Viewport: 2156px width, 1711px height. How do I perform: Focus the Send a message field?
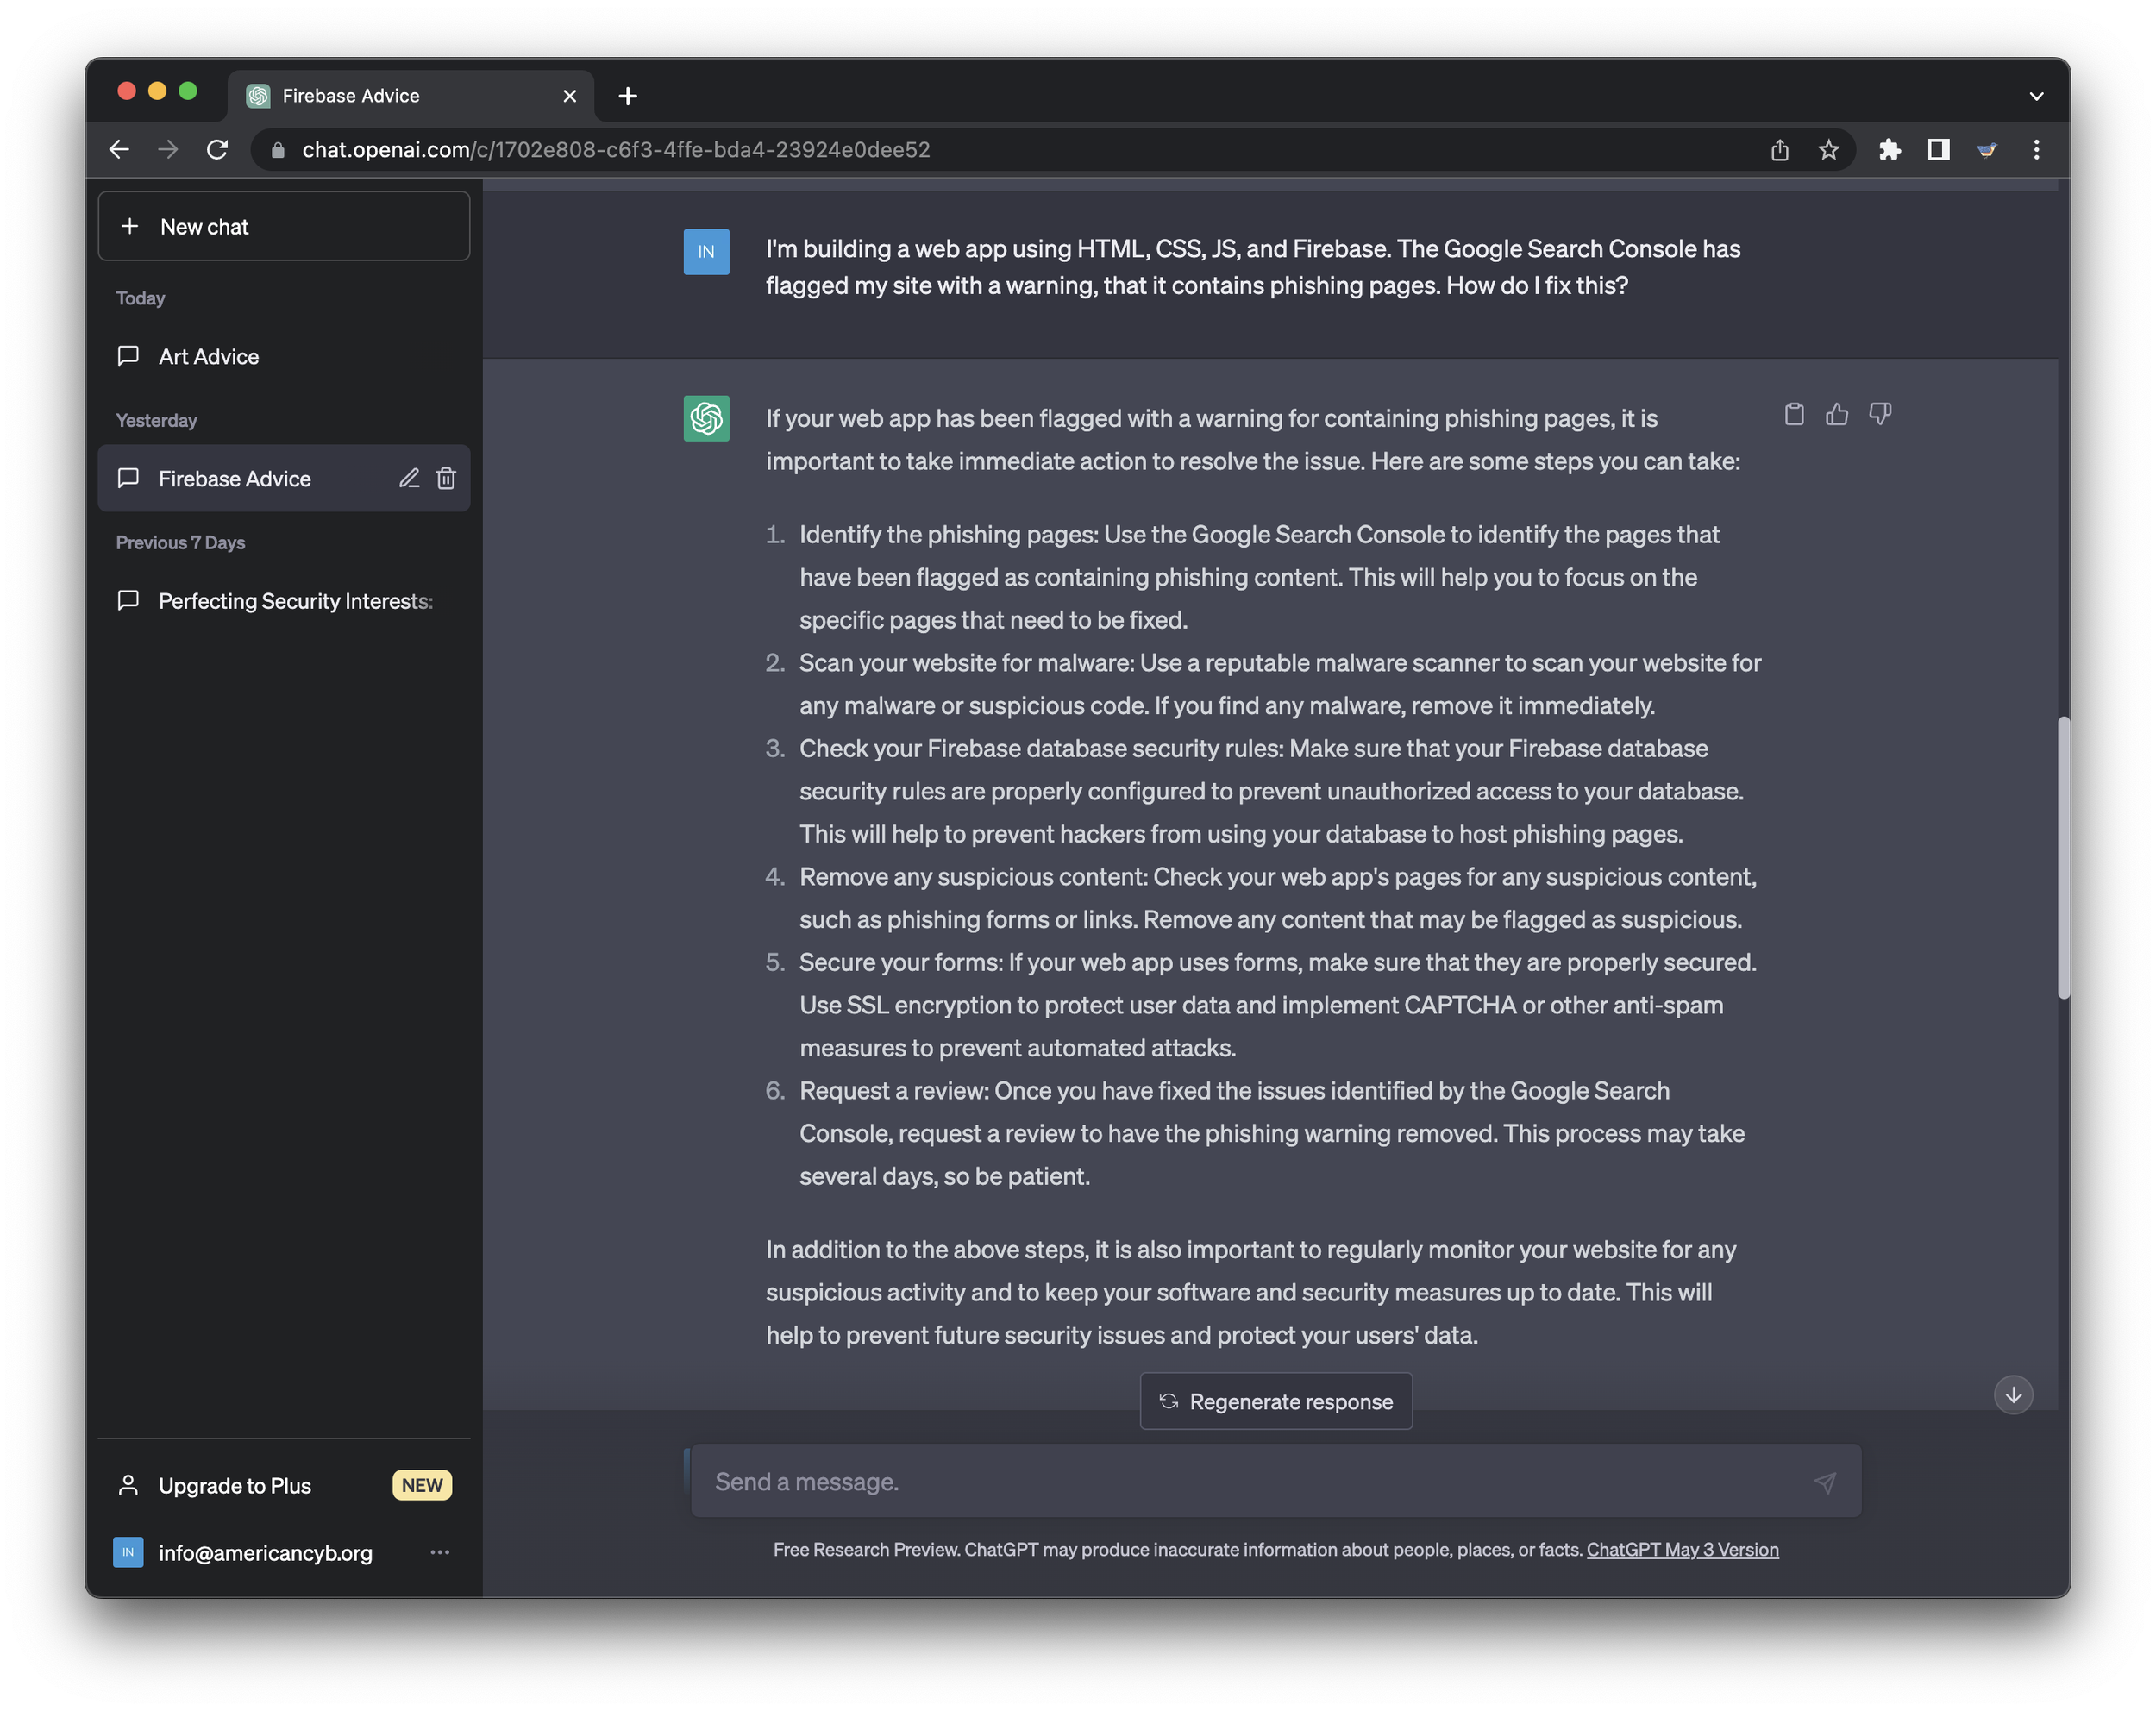click(x=1250, y=1482)
